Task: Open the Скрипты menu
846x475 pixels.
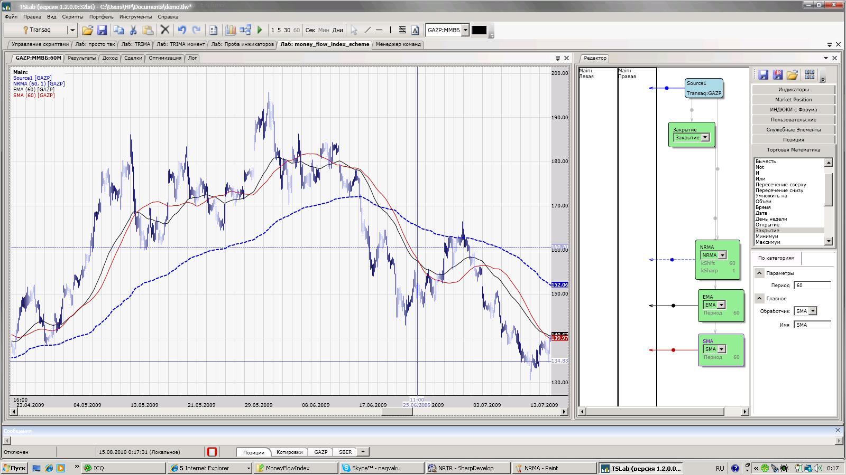Action: point(72,17)
